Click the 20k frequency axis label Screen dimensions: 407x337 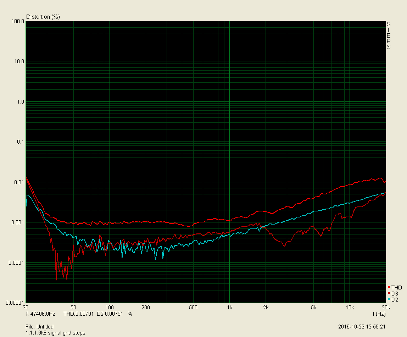click(386, 308)
